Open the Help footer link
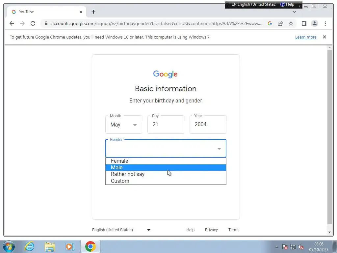337x253 pixels. [x=191, y=230]
